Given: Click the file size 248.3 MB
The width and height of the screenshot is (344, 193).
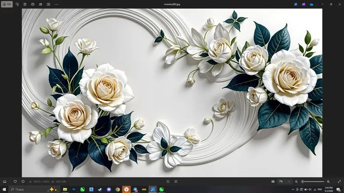Looking at the screenshot, I should 61,181.
